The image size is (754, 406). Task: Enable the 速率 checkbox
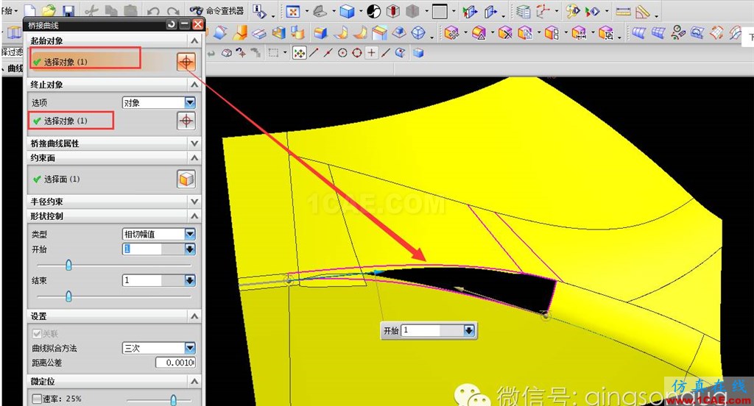pyautogui.click(x=37, y=399)
